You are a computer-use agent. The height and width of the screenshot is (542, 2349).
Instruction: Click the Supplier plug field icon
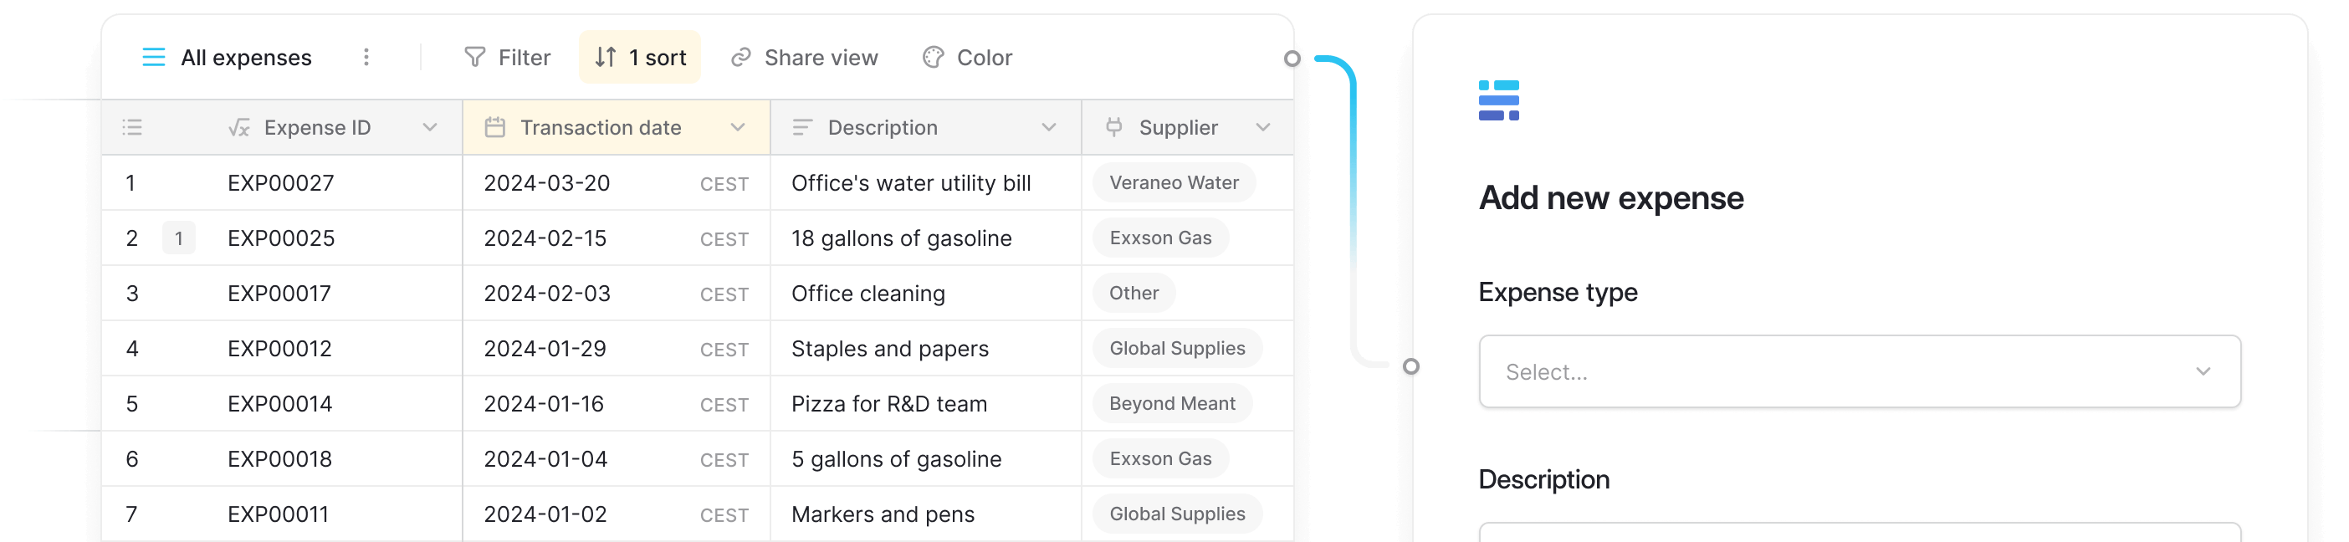point(1113,128)
